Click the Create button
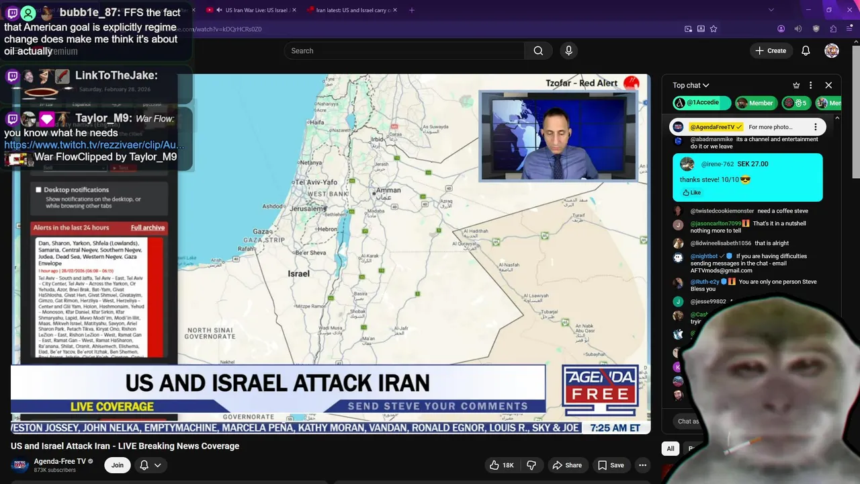 coord(771,50)
